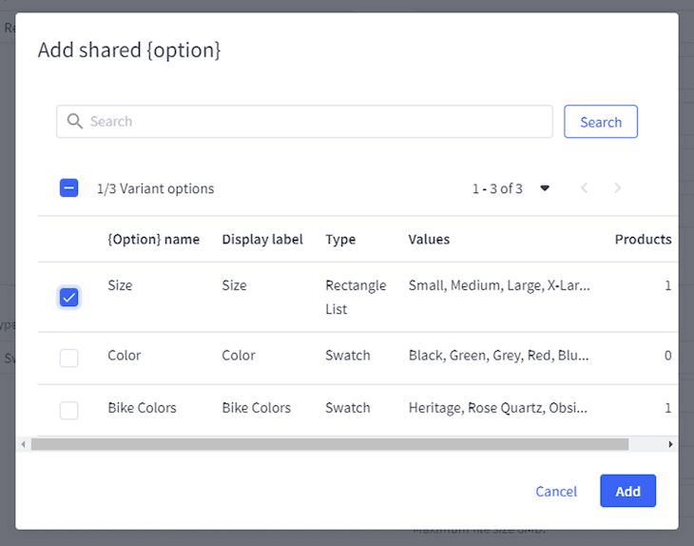The width and height of the screenshot is (694, 546).
Task: Click the scrollbar left arrow
Action: (23, 444)
